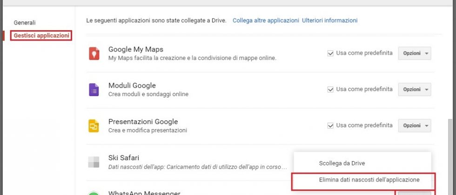456x195 pixels.
Task: Click the WhatsApp Messenger green icon
Action: pos(94,193)
